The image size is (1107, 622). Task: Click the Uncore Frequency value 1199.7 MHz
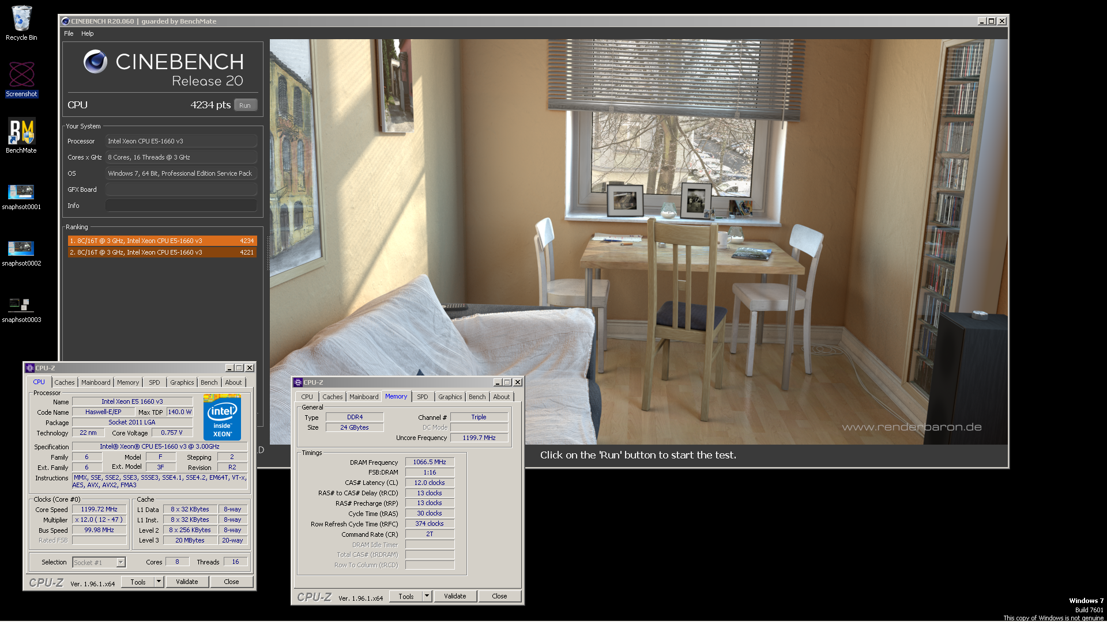tap(479, 438)
